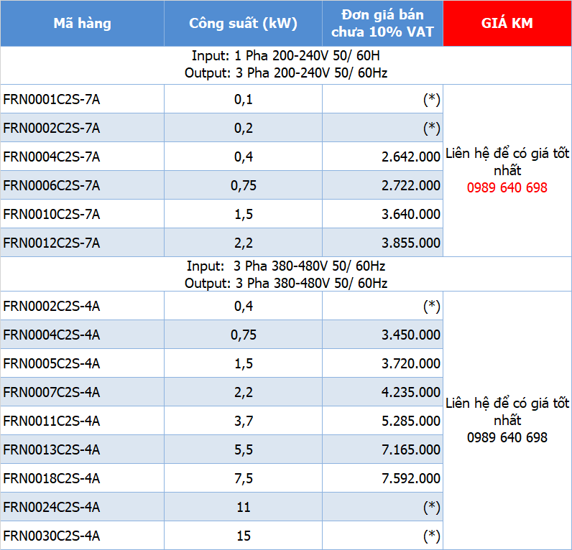Click the price 2.722.000
The height and width of the screenshot is (550, 572).
[x=411, y=185]
